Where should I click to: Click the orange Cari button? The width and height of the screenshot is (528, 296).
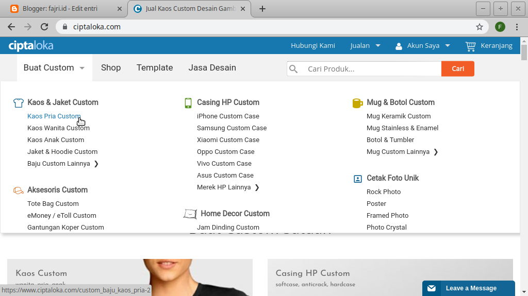(x=458, y=68)
